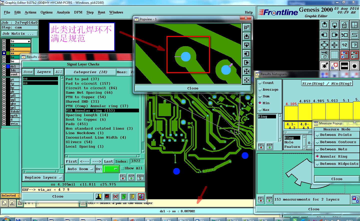Screen dimensions: 360x221
Task: Click the previous view (undo zoom) icon
Action: [344, 35]
